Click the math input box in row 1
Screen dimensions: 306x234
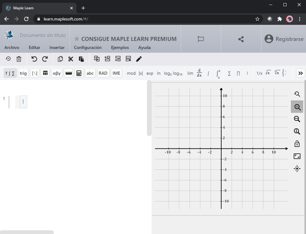pyautogui.click(x=23, y=102)
